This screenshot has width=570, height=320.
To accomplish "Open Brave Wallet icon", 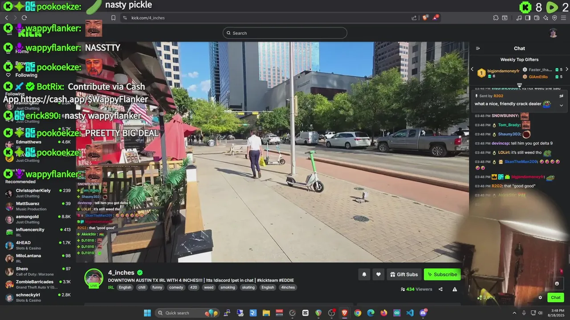I will point(537,18).
